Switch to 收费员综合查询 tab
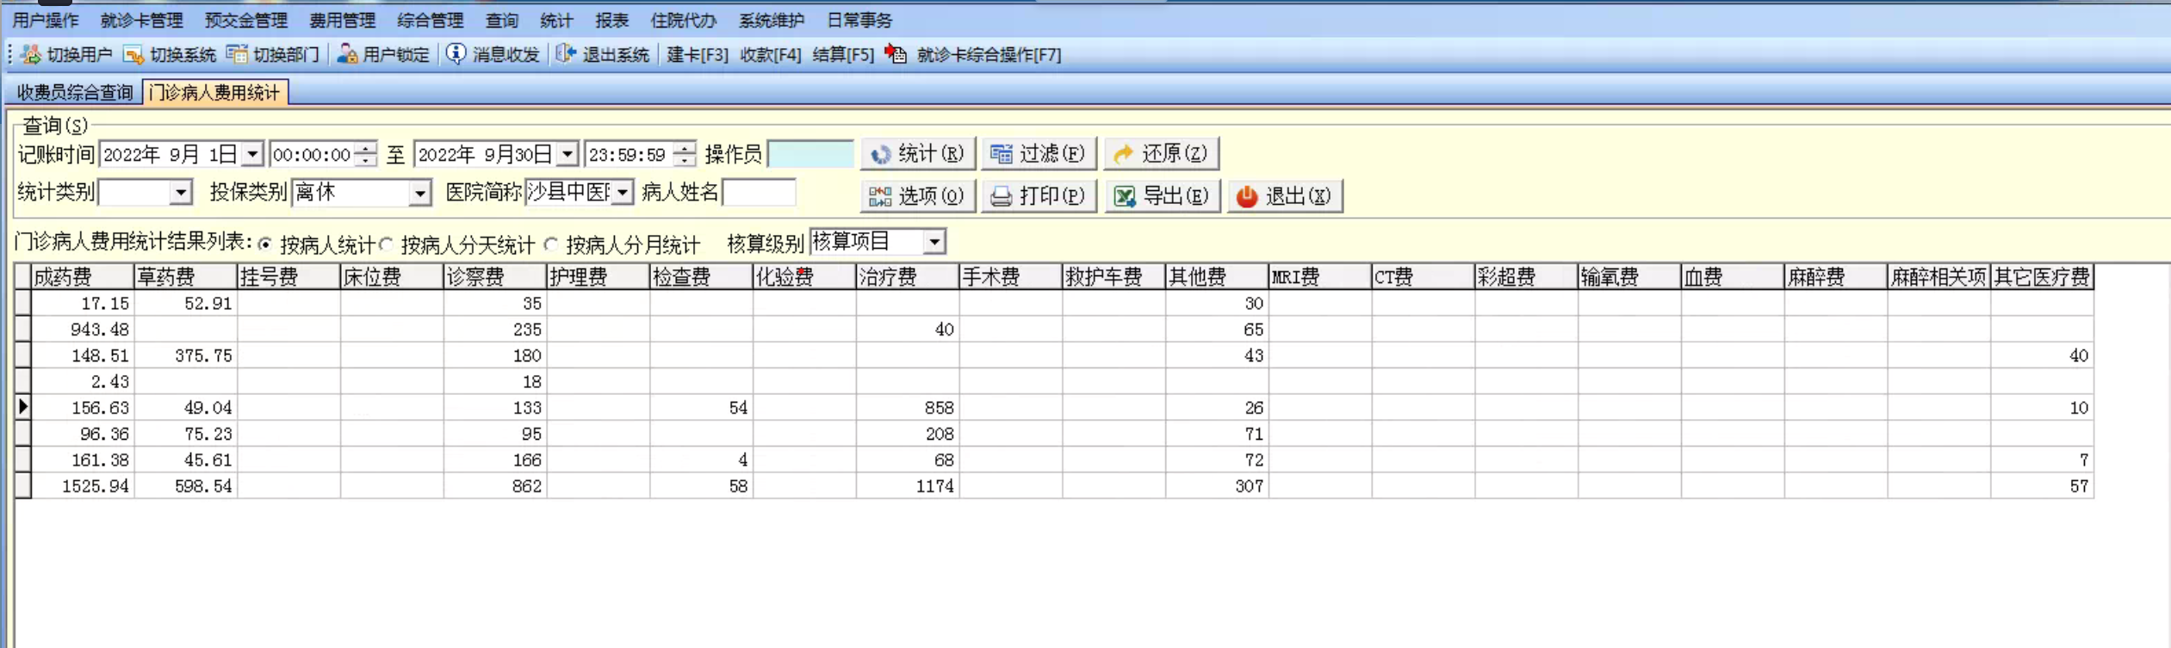 click(75, 93)
